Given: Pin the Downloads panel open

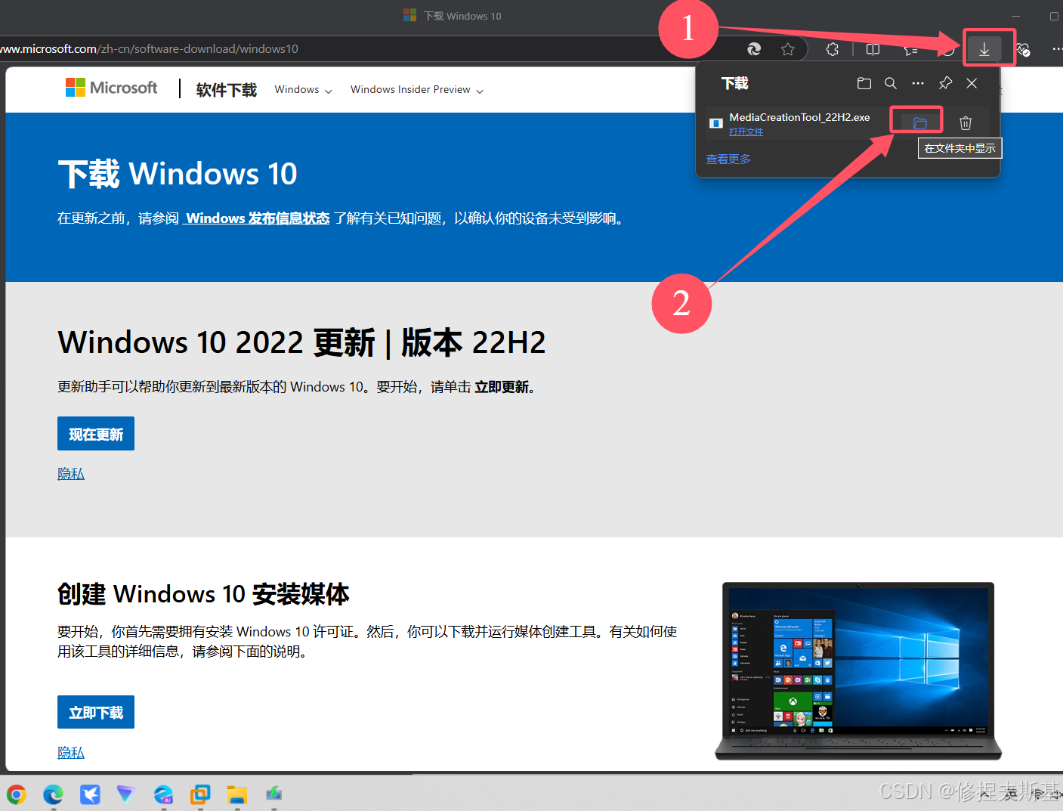Looking at the screenshot, I should pos(945,83).
